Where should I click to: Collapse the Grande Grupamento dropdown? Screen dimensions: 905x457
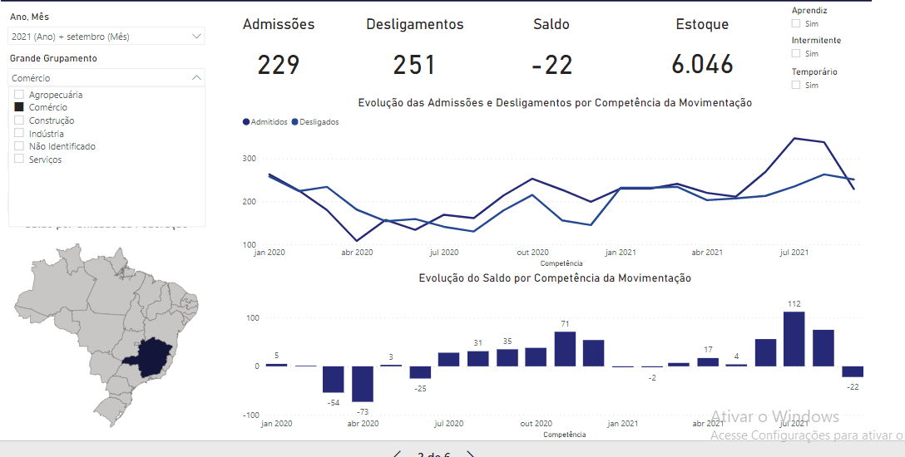click(x=196, y=77)
